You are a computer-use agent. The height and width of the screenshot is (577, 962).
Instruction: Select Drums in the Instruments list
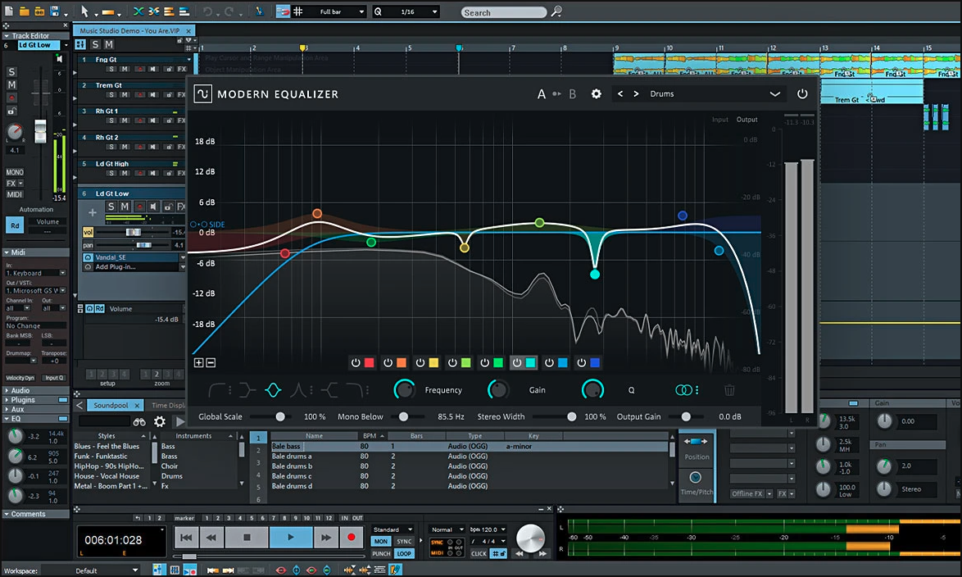tap(171, 475)
